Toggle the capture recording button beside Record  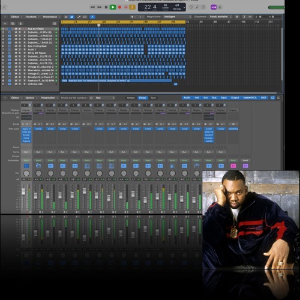coord(126,7)
